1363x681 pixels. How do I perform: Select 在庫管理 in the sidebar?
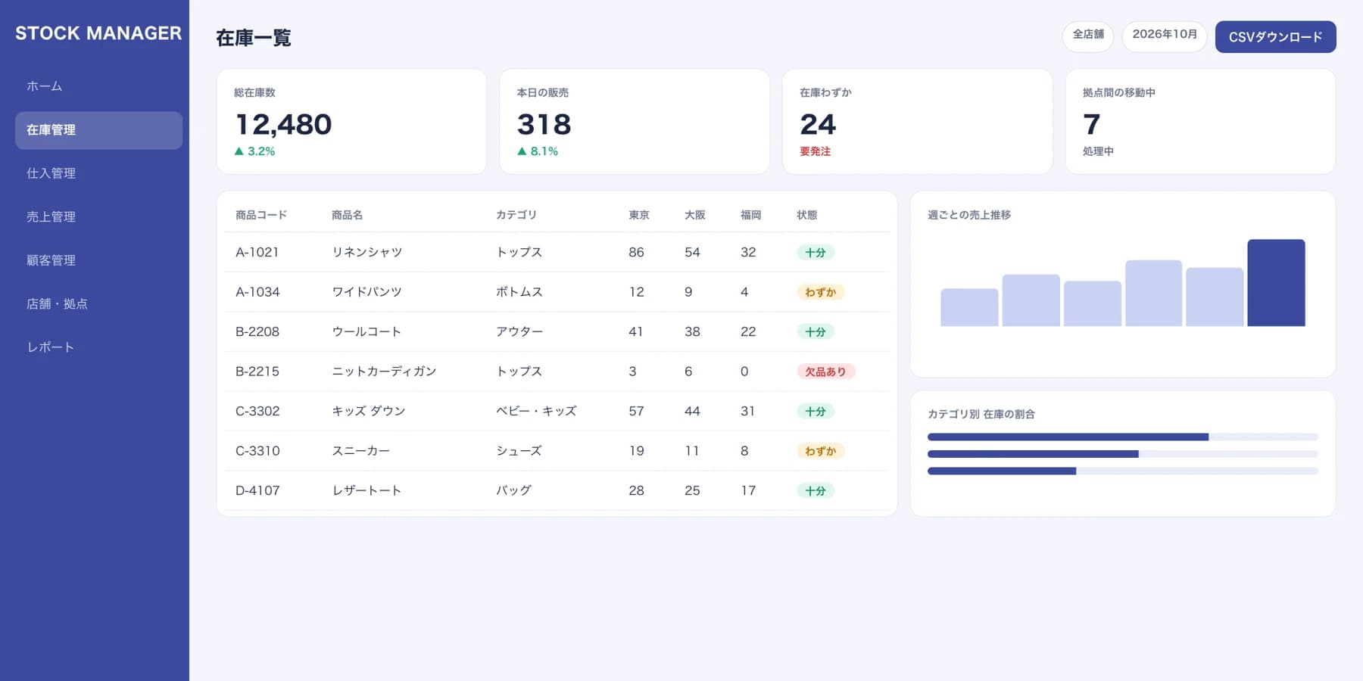tap(98, 130)
